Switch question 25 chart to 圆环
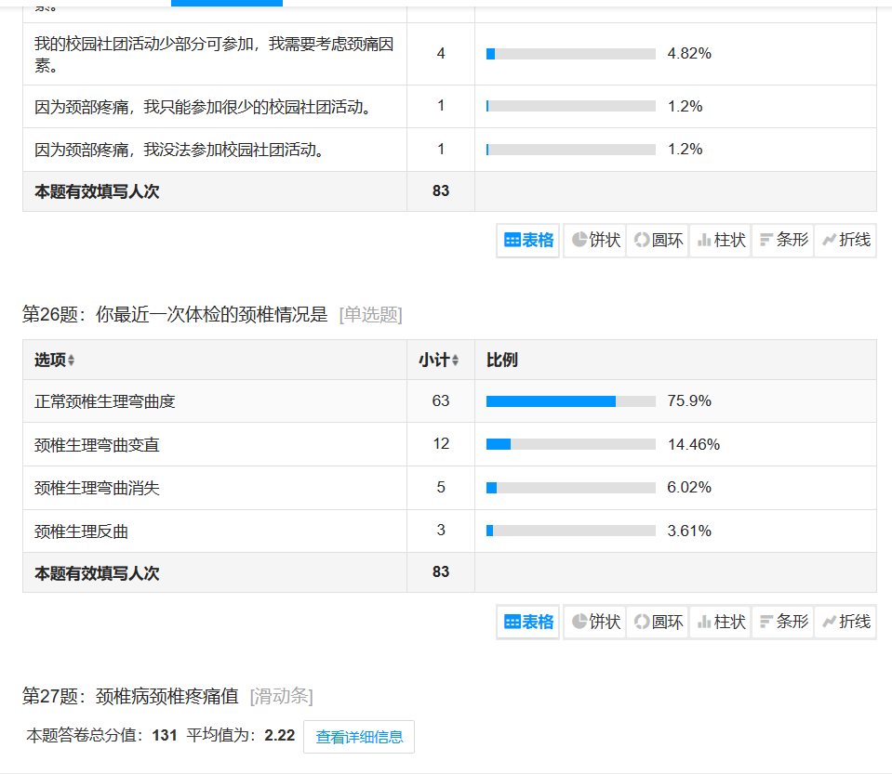 click(x=659, y=241)
